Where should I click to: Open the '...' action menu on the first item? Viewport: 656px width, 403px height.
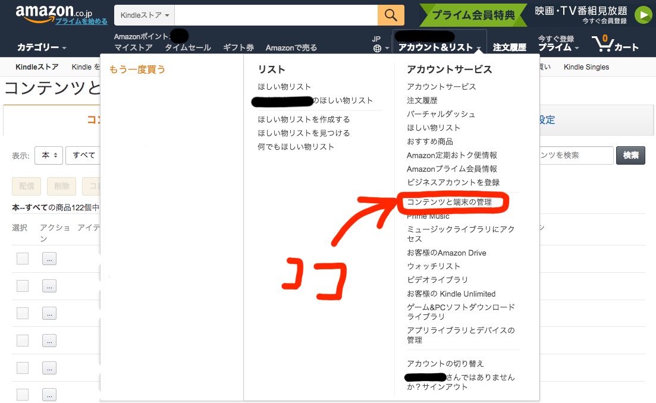pos(49,259)
